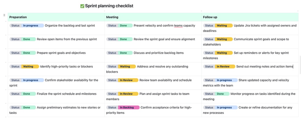Image resolution: width=306 pixels, height=123 pixels.
Task: Select the Preparation column header
Action: point(18,17)
